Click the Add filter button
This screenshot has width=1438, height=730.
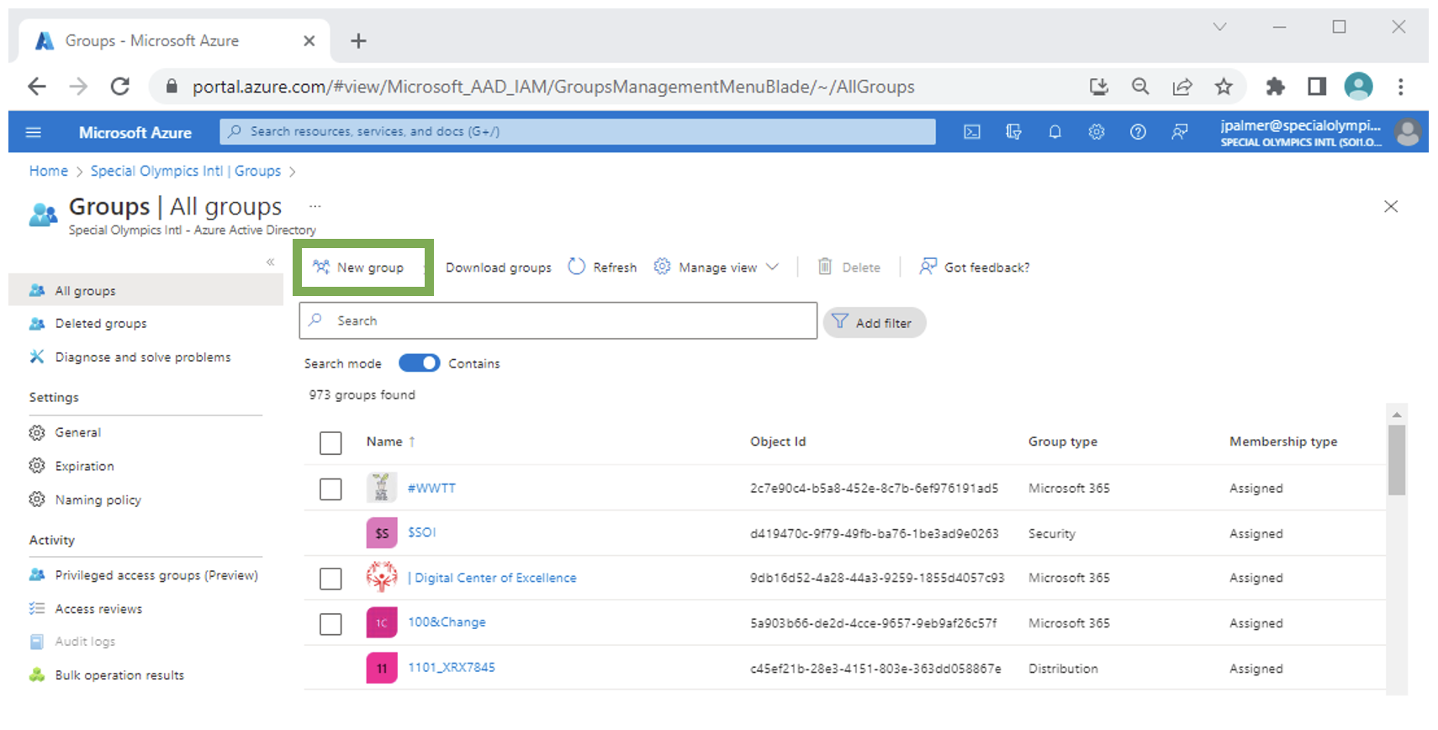click(875, 323)
